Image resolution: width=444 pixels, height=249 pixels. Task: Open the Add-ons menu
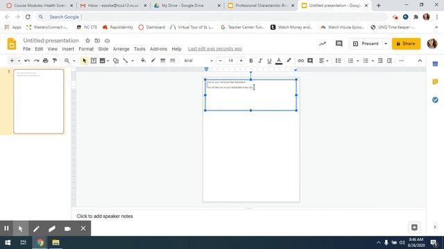[x=158, y=49]
